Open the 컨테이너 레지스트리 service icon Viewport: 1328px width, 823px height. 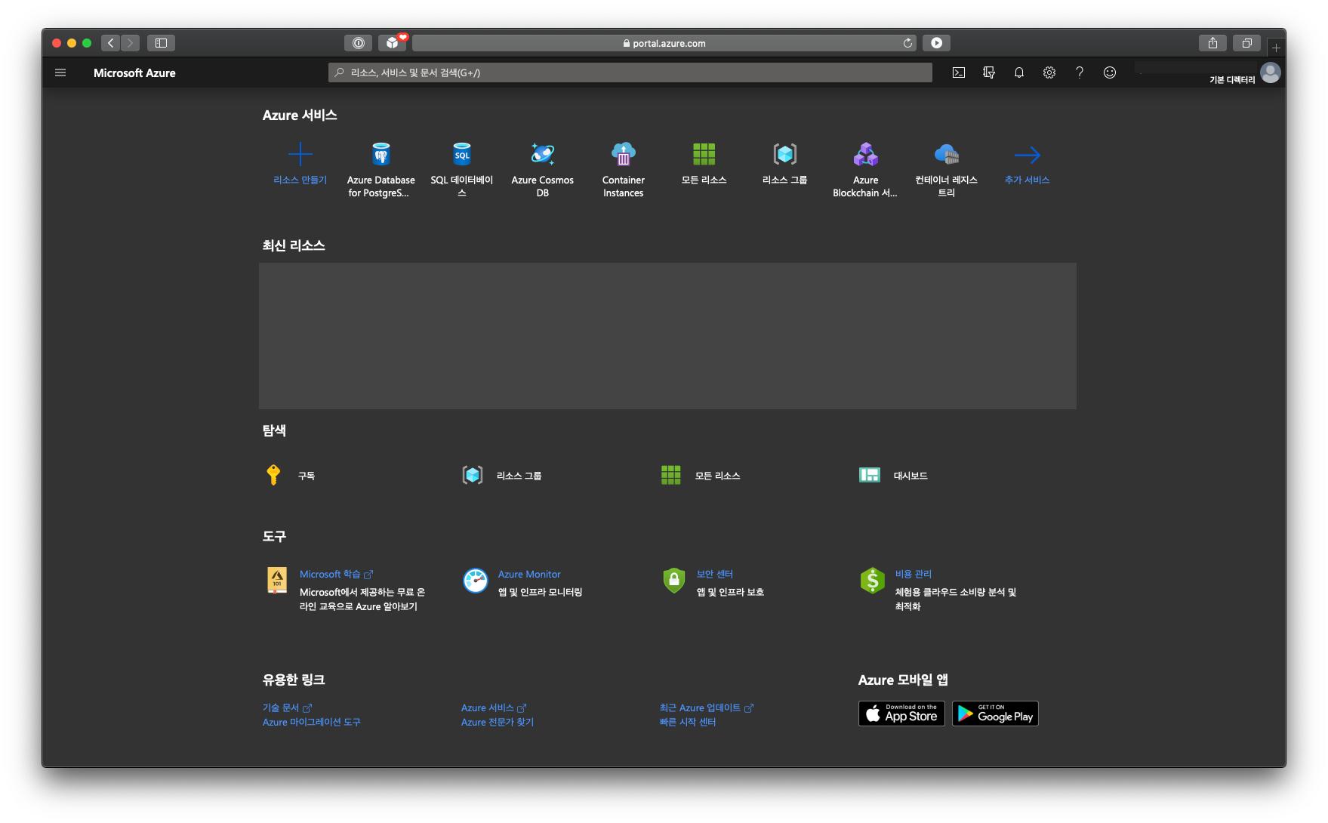(947, 154)
